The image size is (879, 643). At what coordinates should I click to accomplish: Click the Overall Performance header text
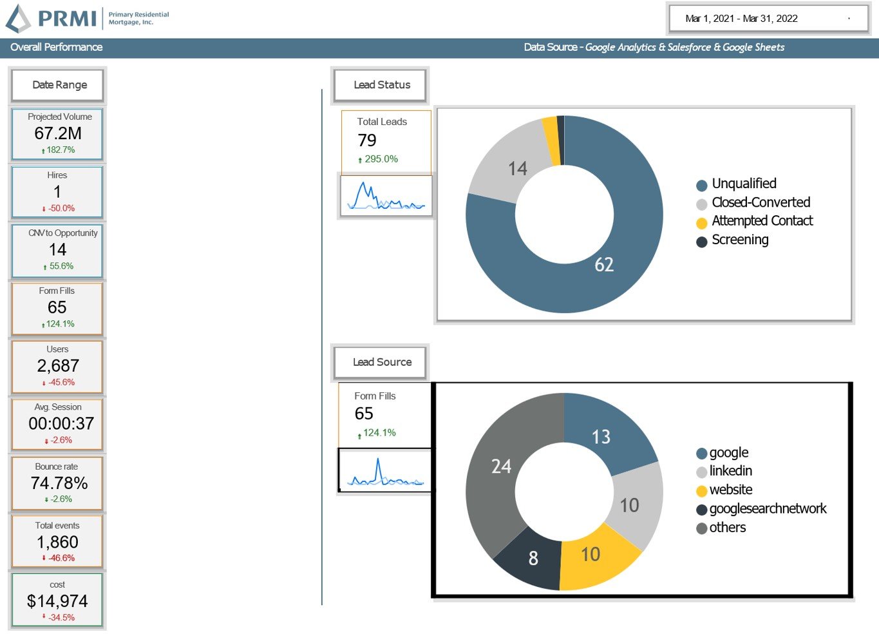point(57,47)
